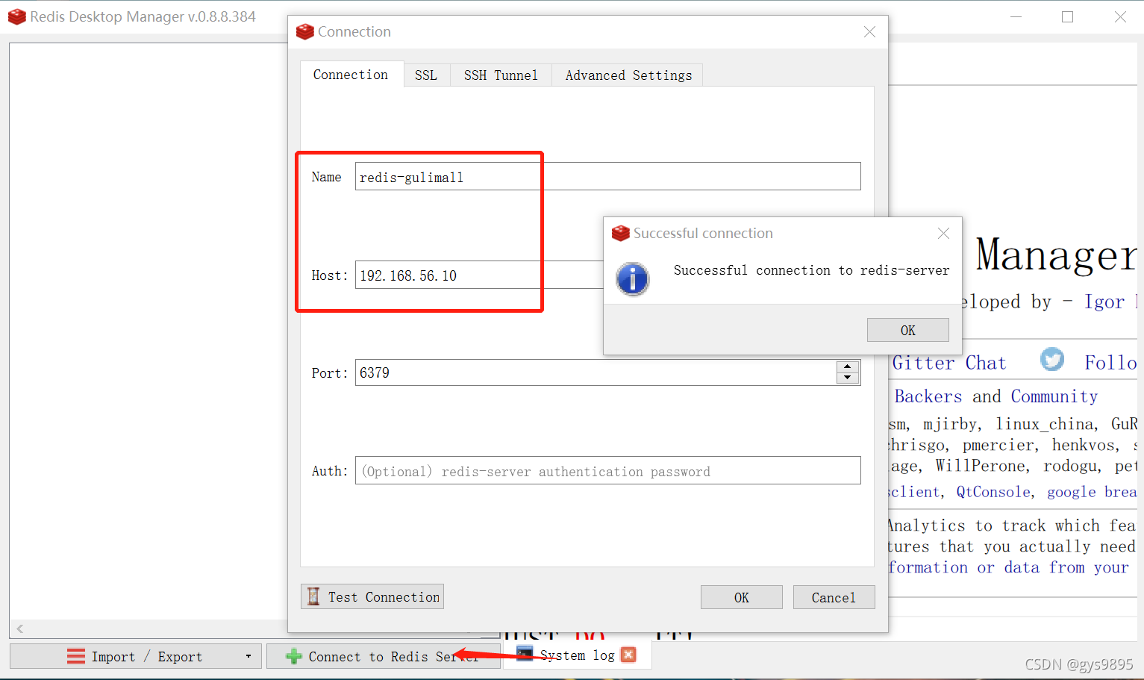Click the Name input field

607,176
